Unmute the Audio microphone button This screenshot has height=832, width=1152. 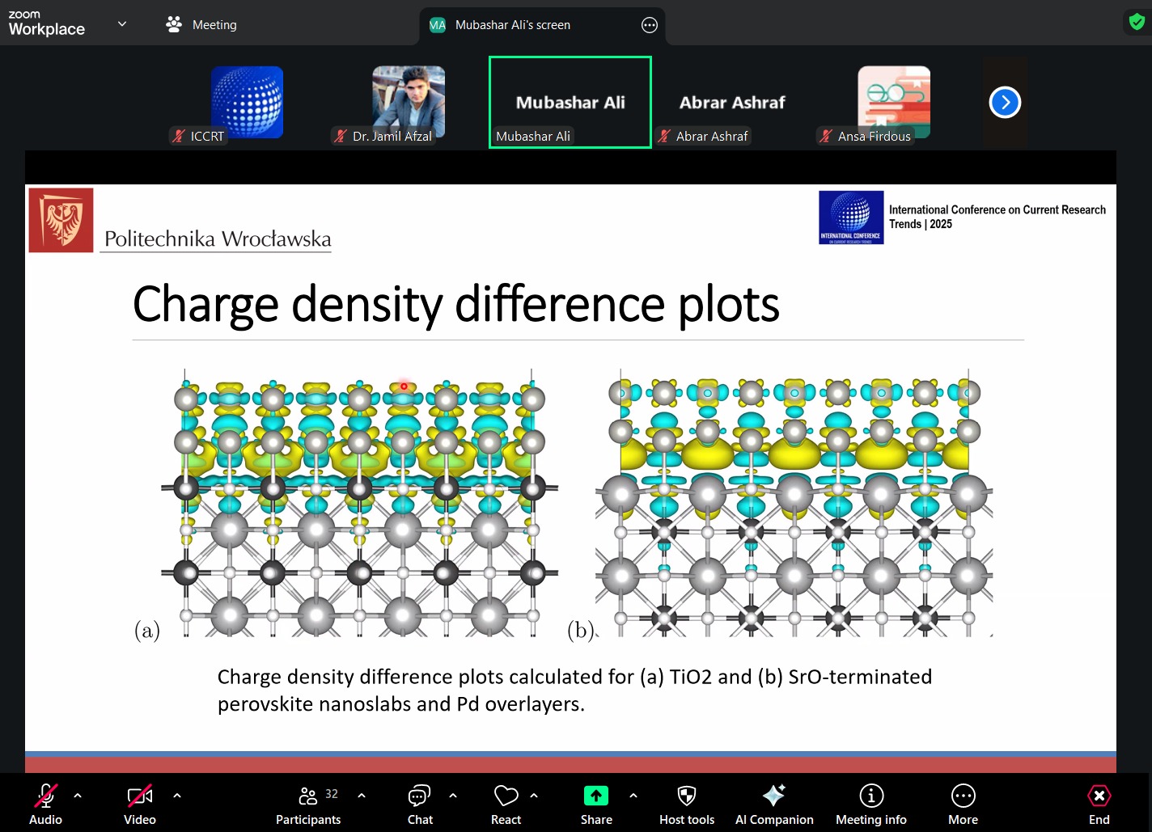pyautogui.click(x=45, y=805)
